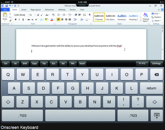
Task: Click the font color red A swatch
Action: click(52, 20)
